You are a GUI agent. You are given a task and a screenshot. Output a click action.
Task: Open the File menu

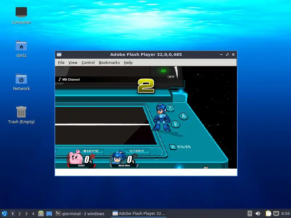tap(61, 63)
